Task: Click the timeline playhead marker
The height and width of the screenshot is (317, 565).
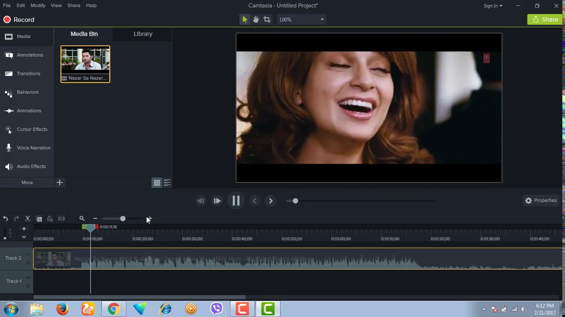Action: click(90, 228)
